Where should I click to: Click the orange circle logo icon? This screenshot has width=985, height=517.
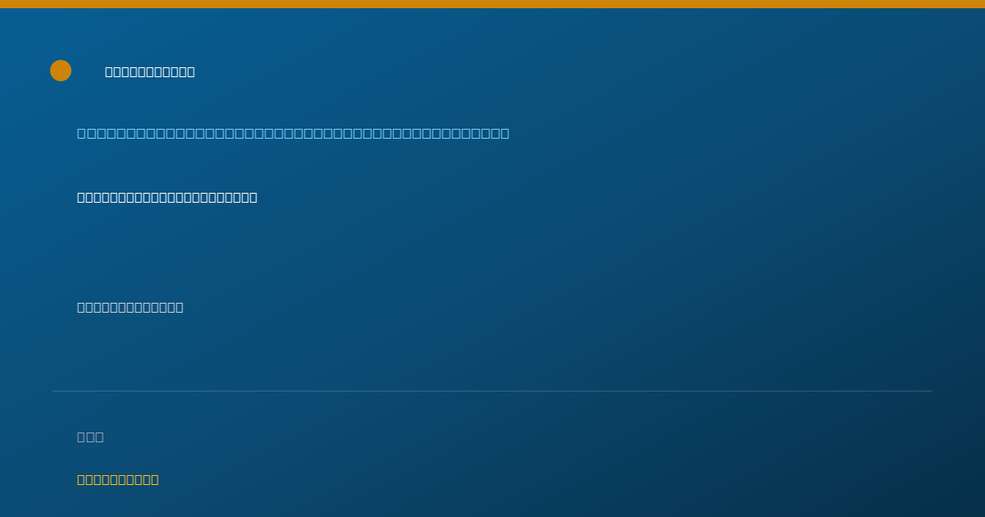click(61, 71)
